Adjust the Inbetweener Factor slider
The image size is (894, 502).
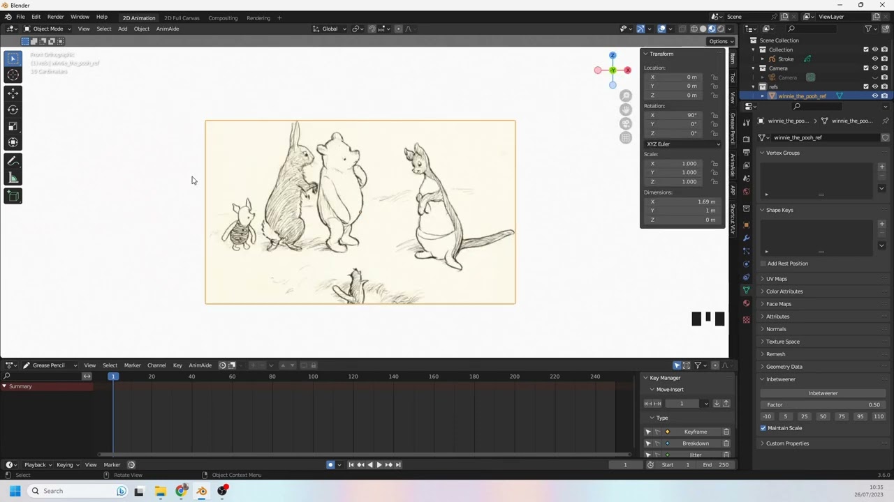823,405
